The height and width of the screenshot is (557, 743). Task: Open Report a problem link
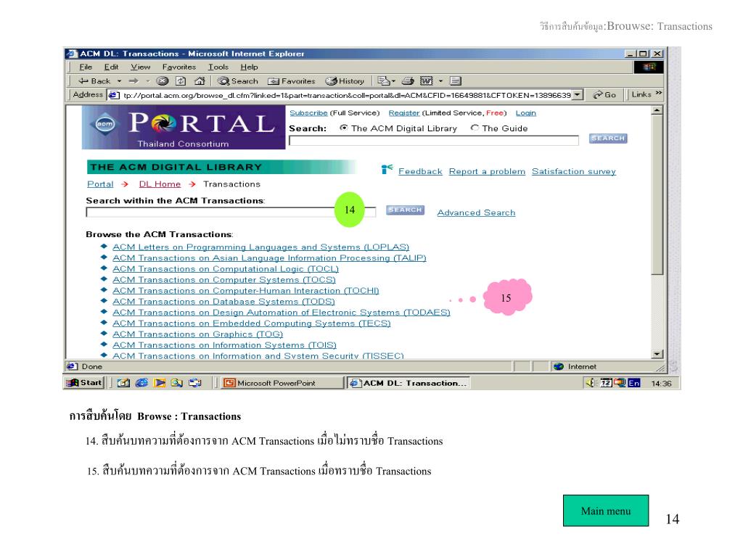coord(487,171)
